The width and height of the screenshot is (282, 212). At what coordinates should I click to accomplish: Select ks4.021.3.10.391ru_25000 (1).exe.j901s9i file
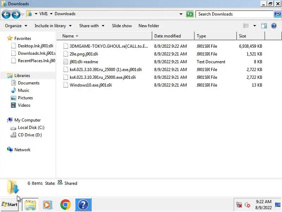click(105, 69)
